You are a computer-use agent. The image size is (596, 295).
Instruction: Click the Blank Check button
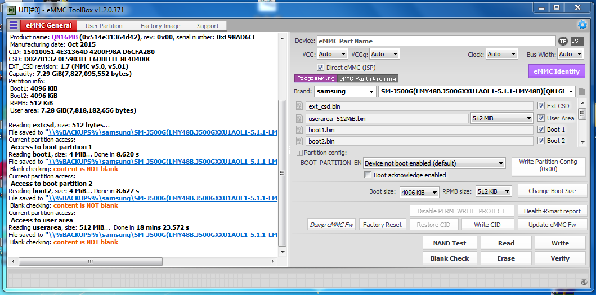point(449,258)
